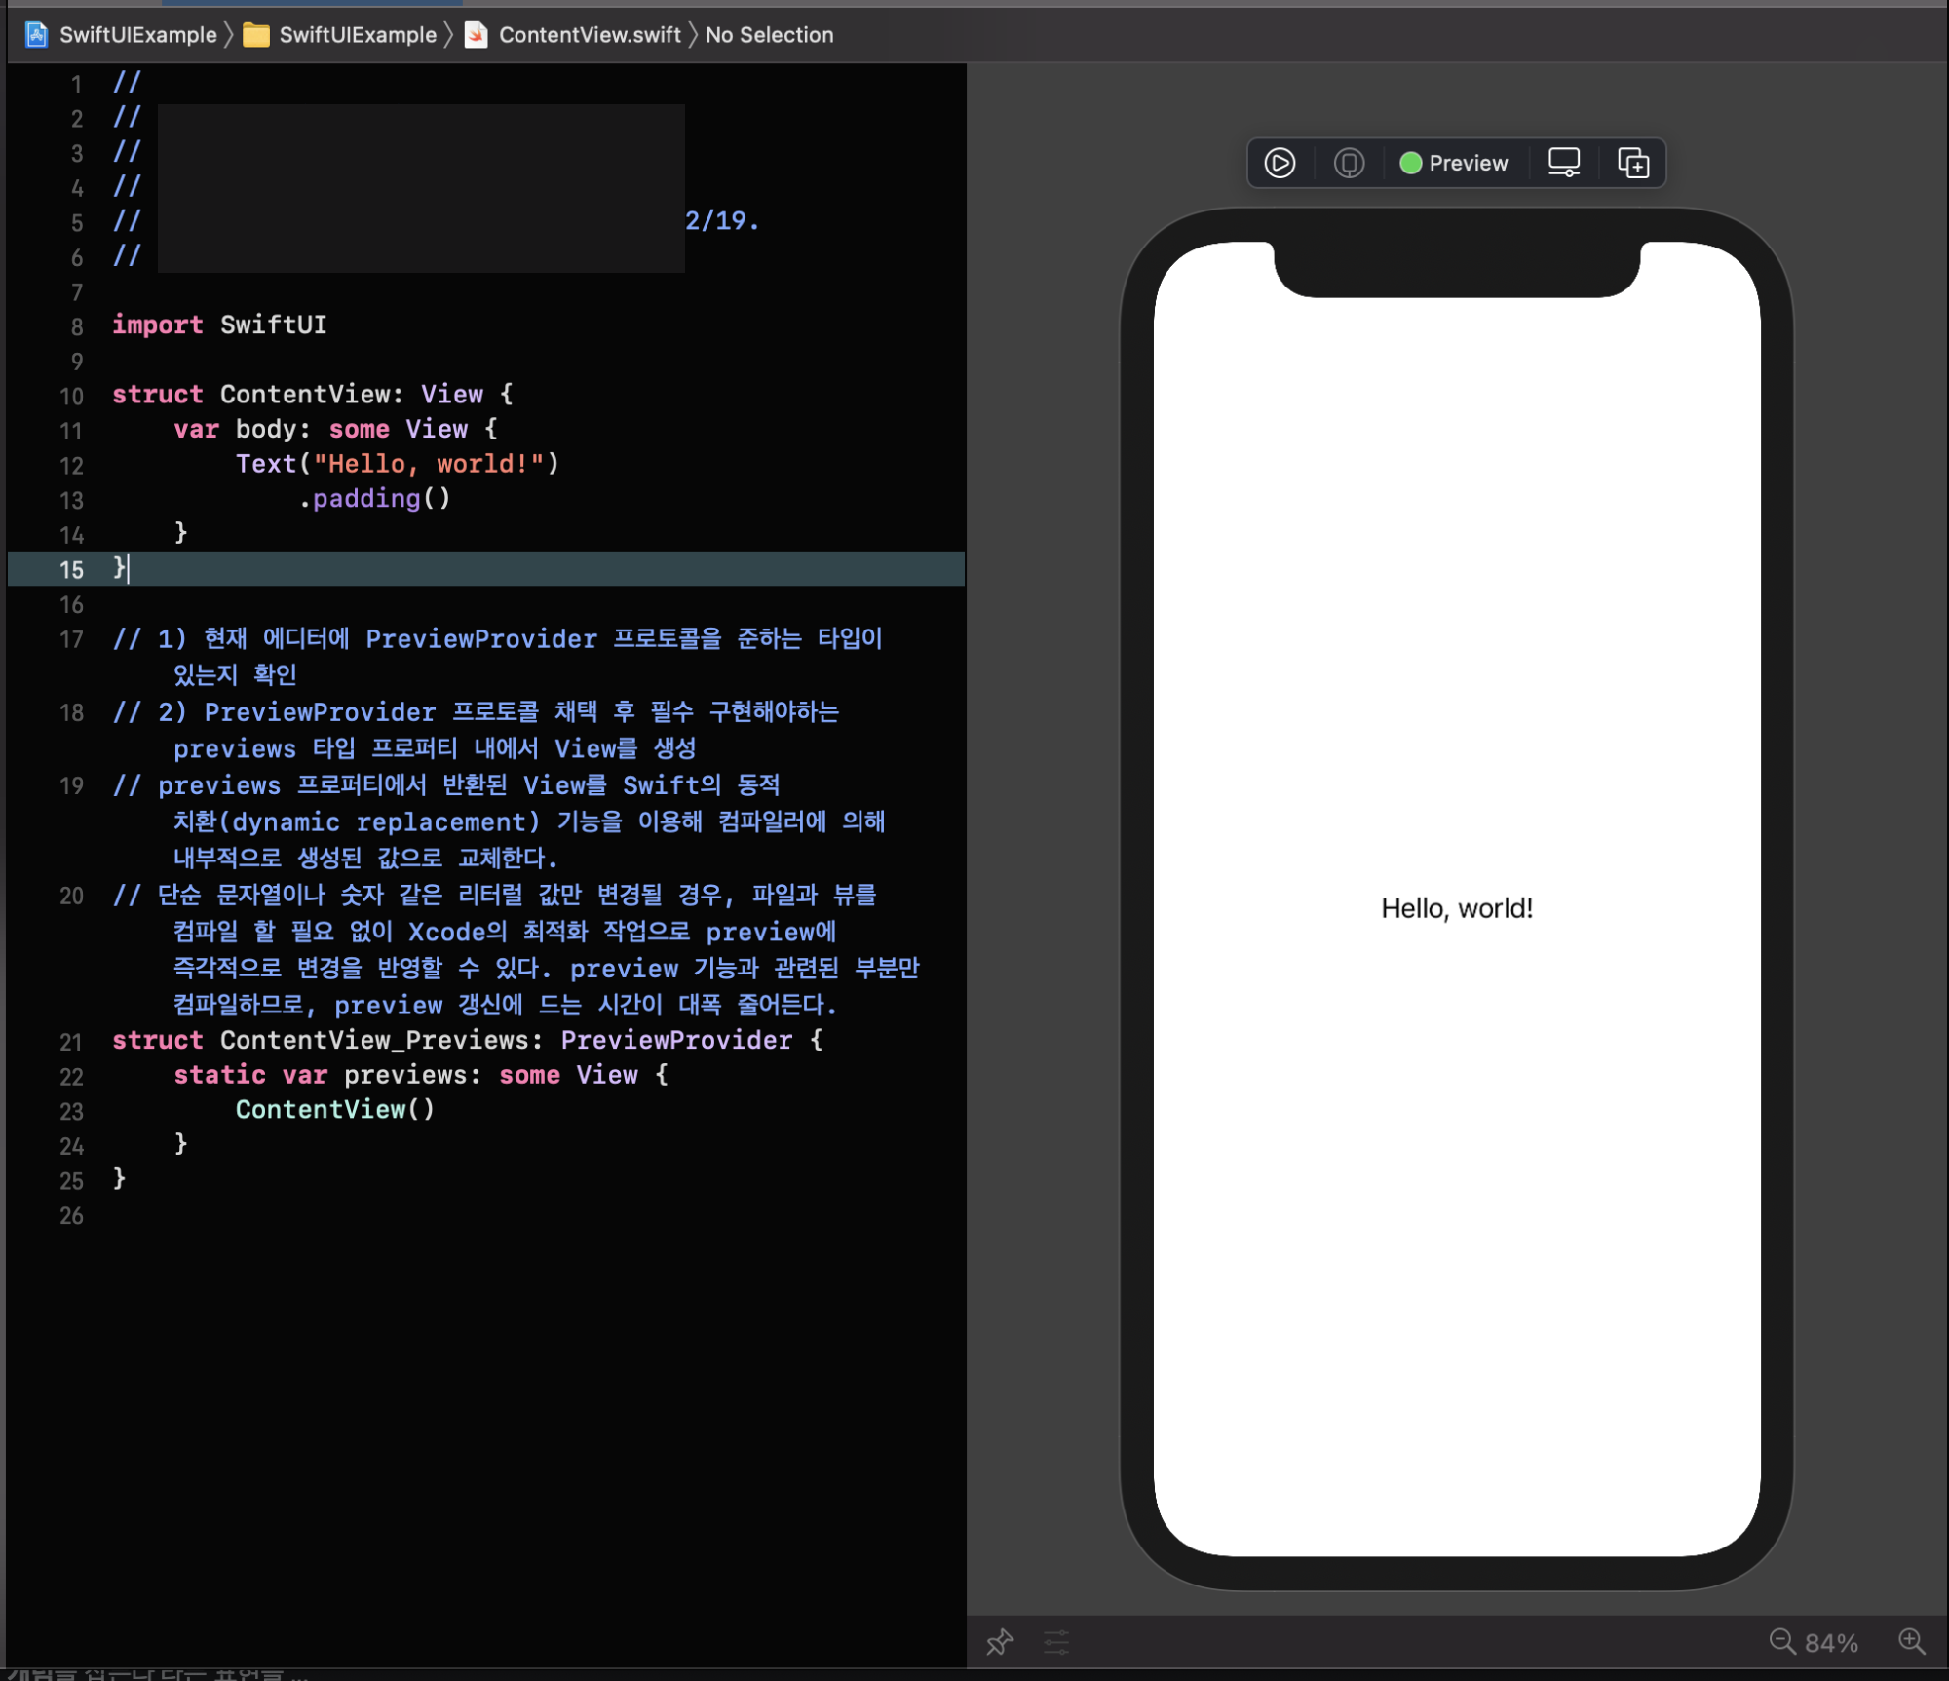Click SwiftUIExample project in breadcrumb
Viewport: 1949px width, 1681px height.
tap(138, 35)
